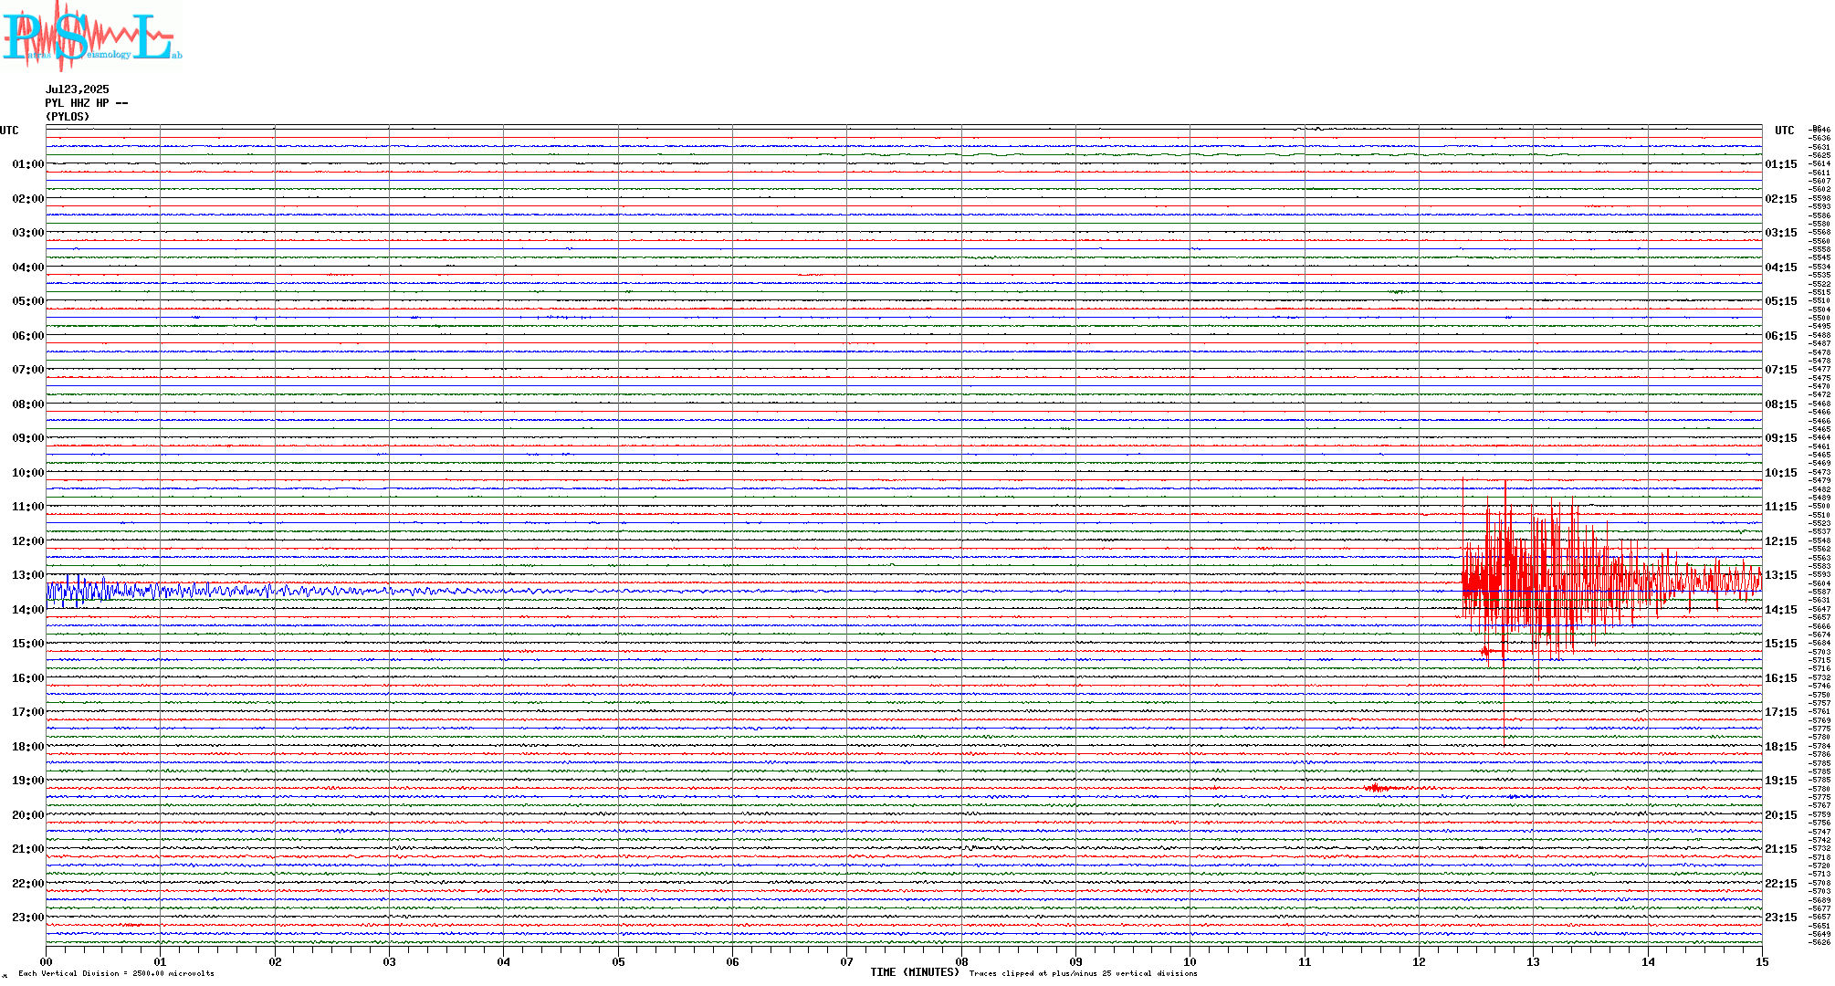Select minute tick label "15" on bottom axis
This screenshot has height=986, width=1835.
[x=1762, y=961]
